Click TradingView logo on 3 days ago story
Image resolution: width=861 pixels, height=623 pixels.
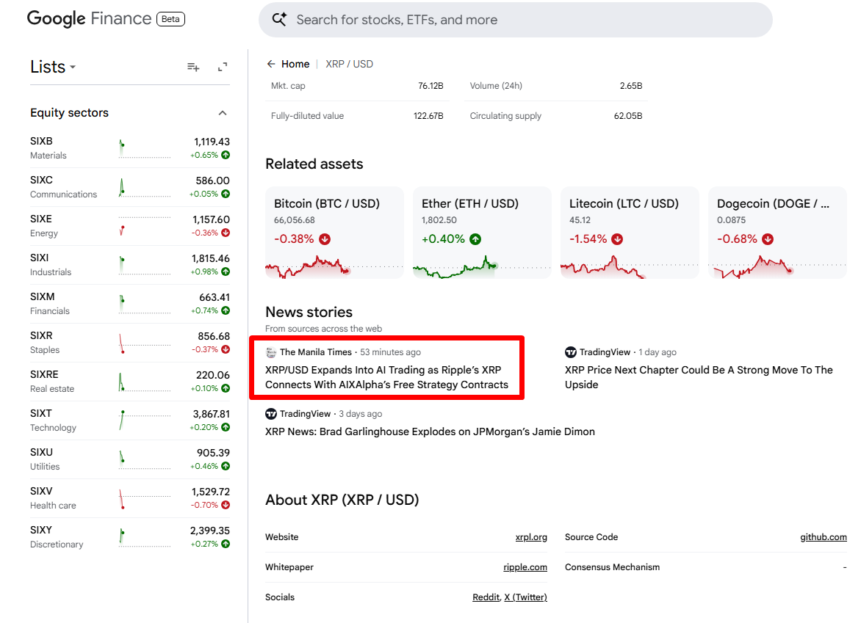pos(270,414)
